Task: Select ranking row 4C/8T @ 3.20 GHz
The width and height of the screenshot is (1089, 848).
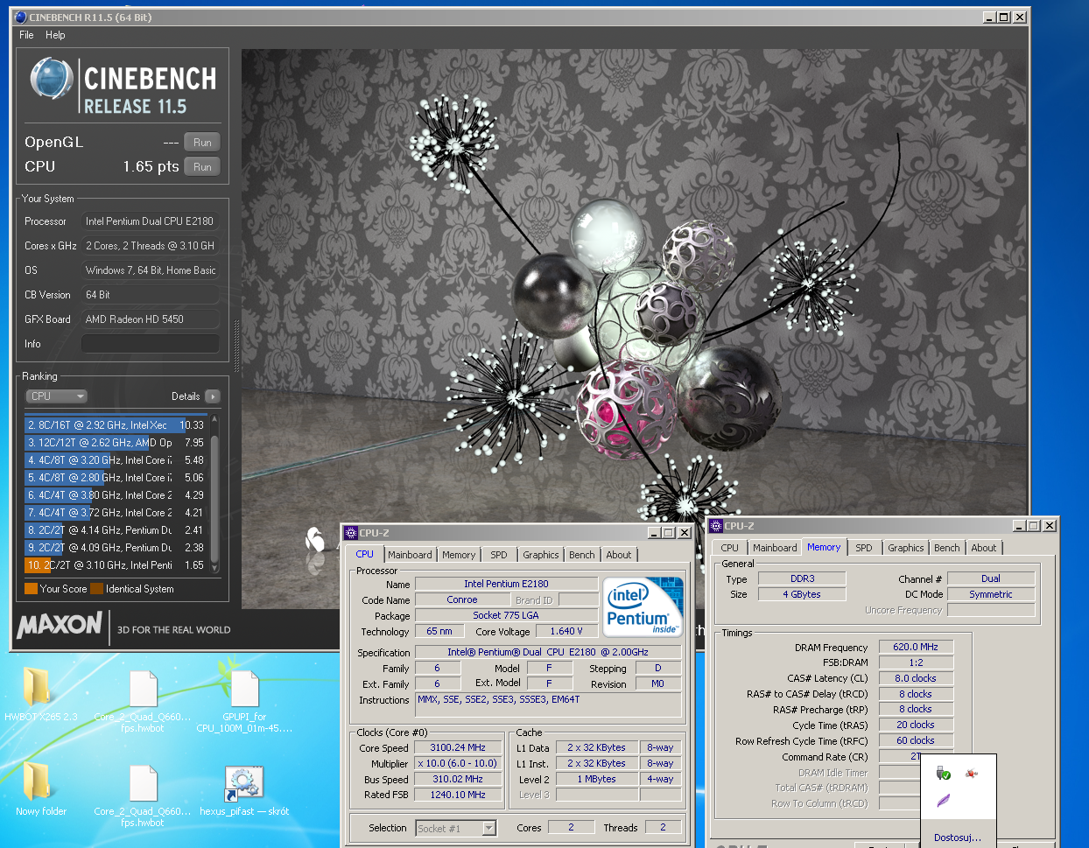Action: pyautogui.click(x=116, y=460)
